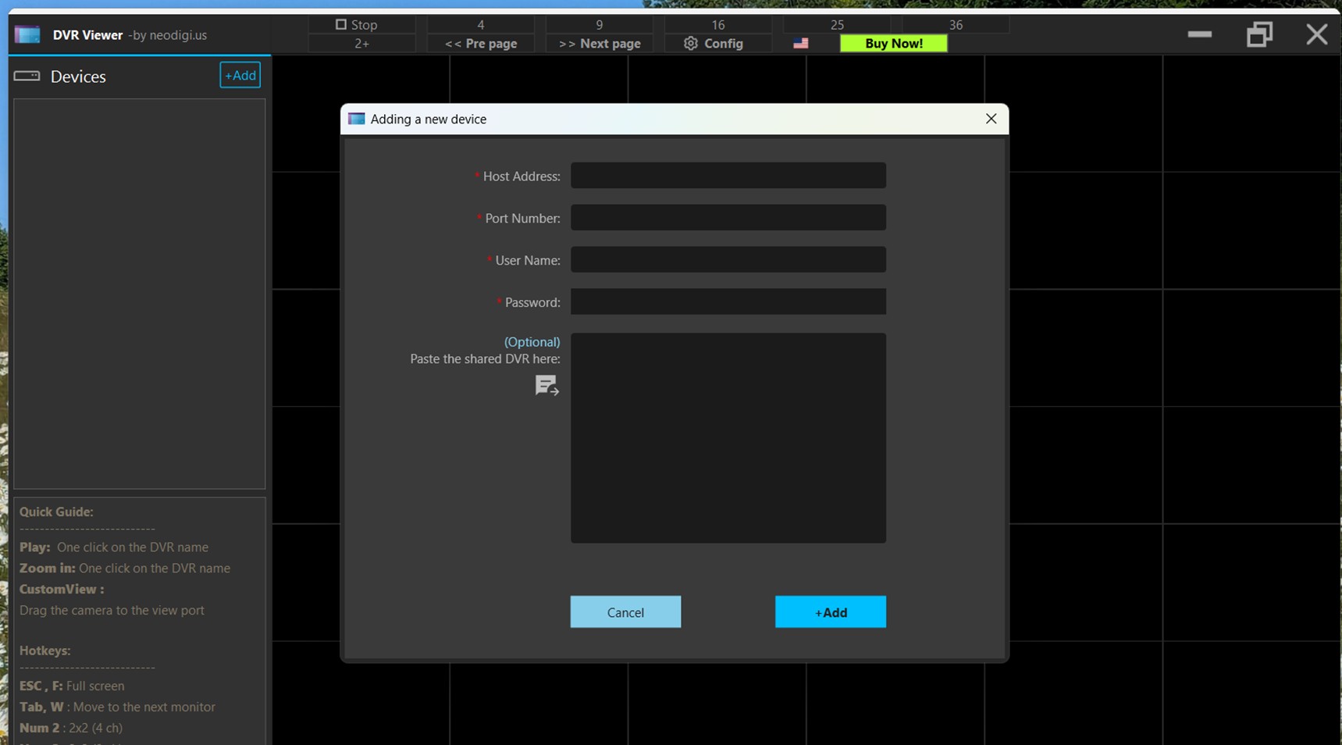Switch to 9 channel view layout
Screen dimensions: 1342x745
(x=599, y=25)
